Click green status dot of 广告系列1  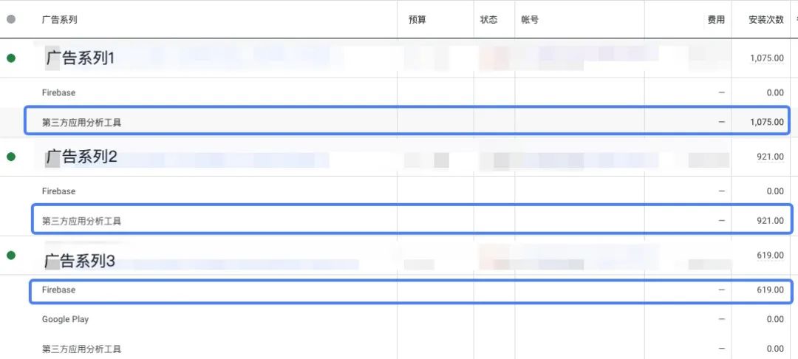click(x=11, y=58)
